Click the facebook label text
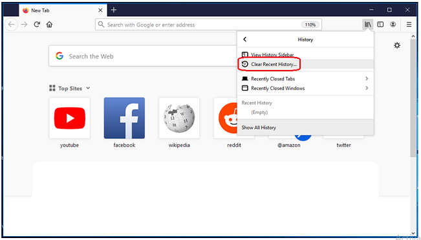Image resolution: width=421 pixels, height=240 pixels. tap(124, 146)
